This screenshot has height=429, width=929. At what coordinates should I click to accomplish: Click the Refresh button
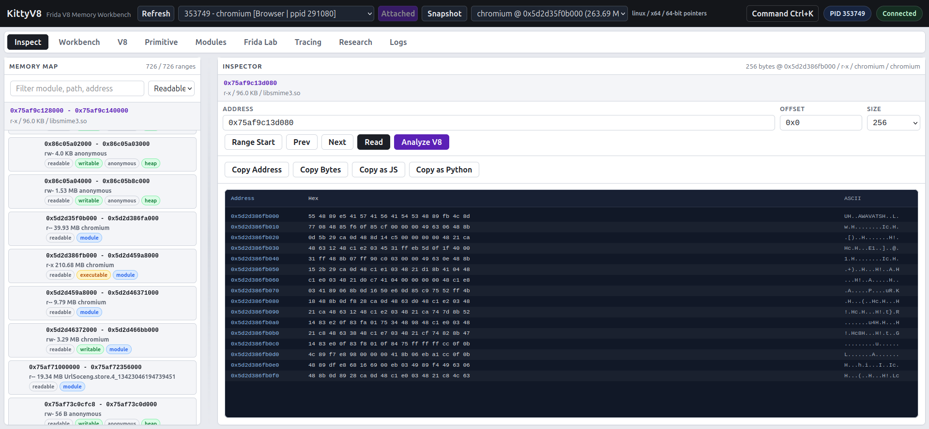pos(156,14)
